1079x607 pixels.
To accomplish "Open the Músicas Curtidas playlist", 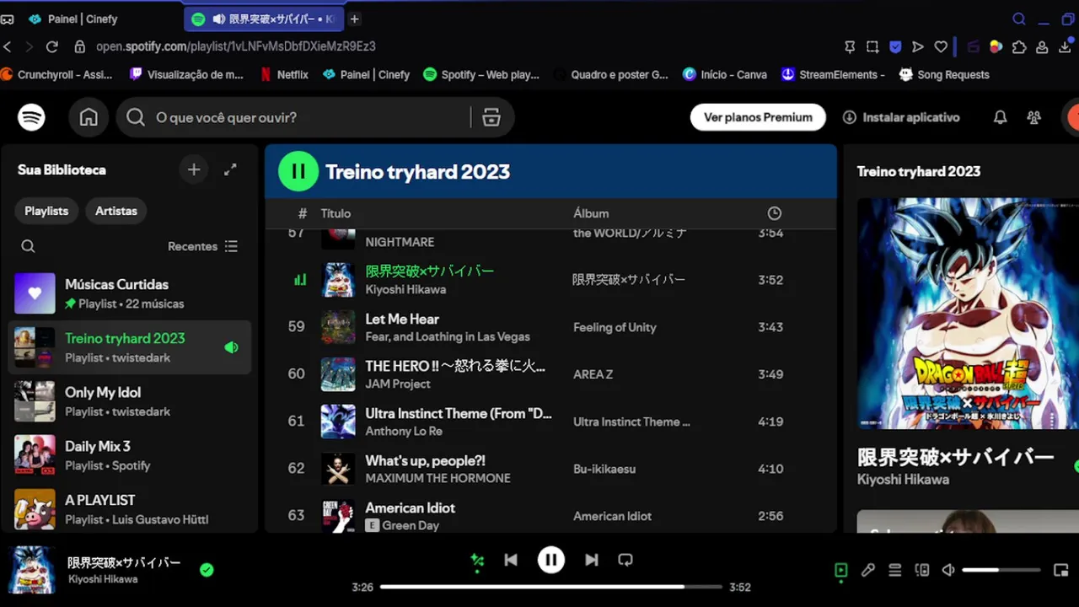I will pyautogui.click(x=130, y=293).
